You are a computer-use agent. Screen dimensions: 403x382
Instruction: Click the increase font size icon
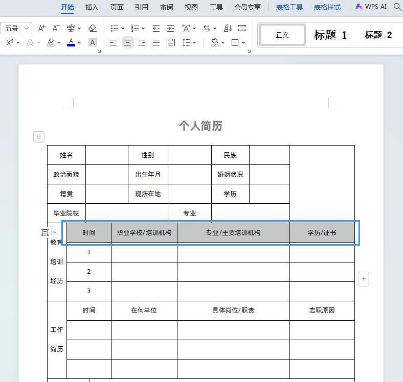pos(42,28)
